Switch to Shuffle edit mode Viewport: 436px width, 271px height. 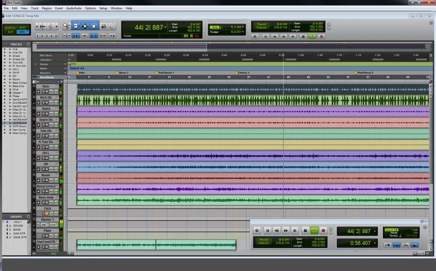point(11,28)
